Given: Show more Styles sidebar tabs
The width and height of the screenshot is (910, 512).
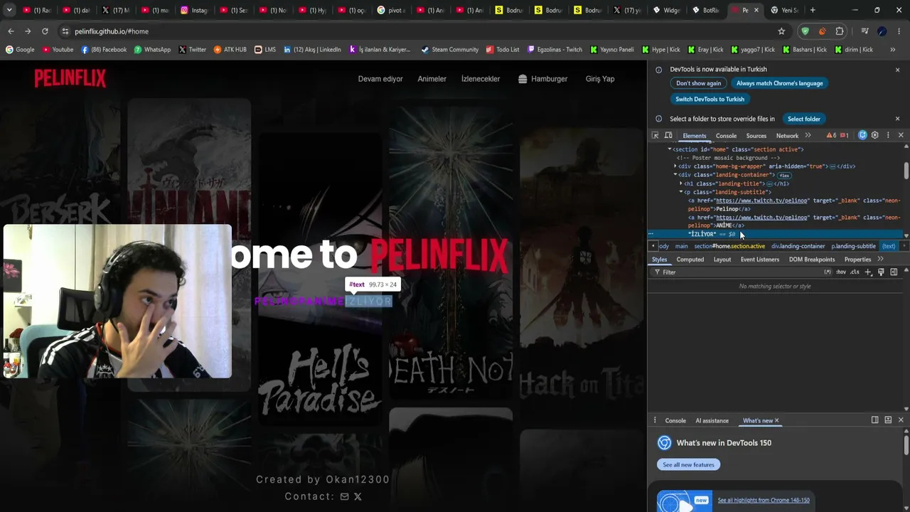Looking at the screenshot, I should coord(880,259).
